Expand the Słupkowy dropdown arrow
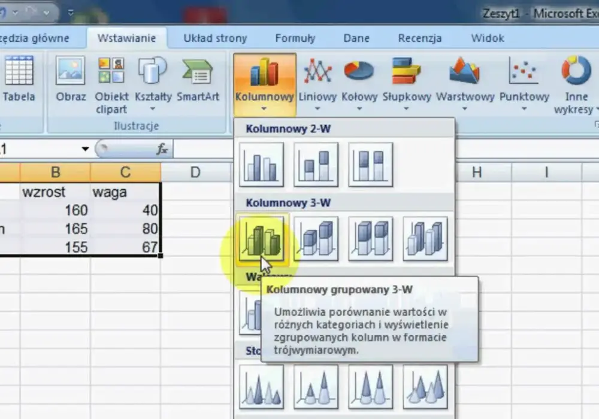Viewport: 599px width, 419px height. pyautogui.click(x=407, y=109)
